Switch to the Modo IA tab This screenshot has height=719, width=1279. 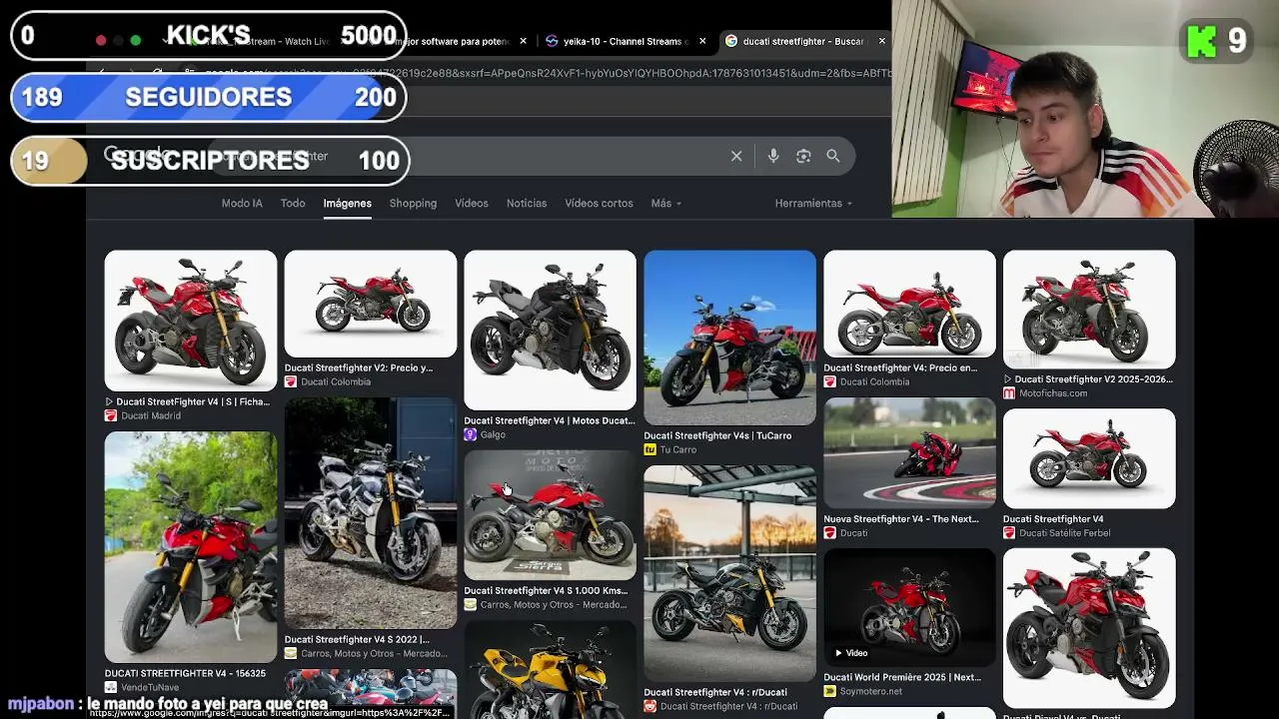242,203
